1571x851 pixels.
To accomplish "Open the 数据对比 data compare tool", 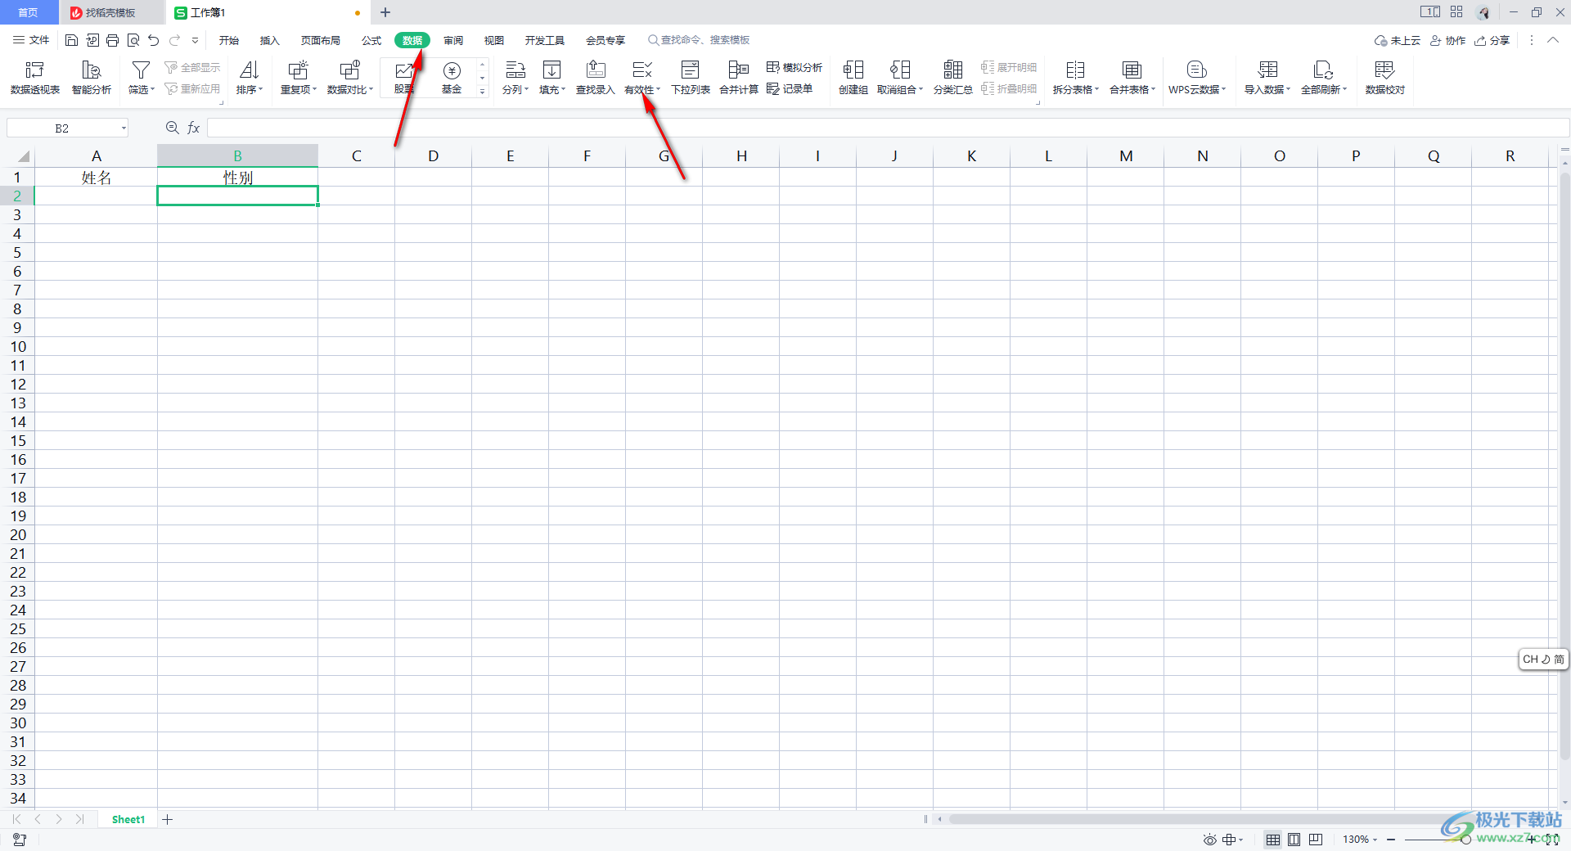I will point(349,78).
